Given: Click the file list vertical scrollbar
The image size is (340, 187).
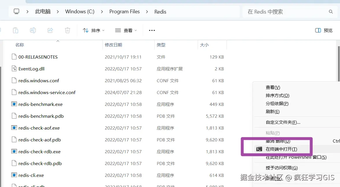Looking at the screenshot, I should coord(339,64).
